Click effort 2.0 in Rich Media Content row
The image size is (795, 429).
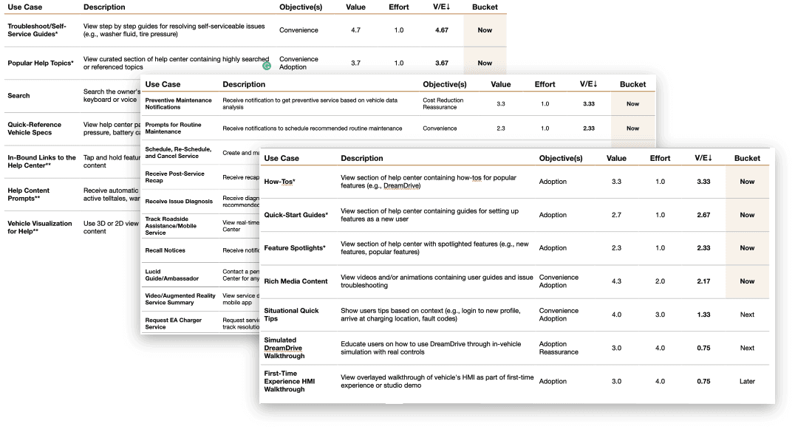(660, 281)
